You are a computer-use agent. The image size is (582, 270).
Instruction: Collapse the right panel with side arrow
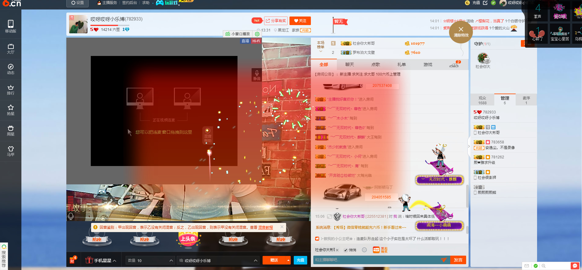(x=469, y=146)
